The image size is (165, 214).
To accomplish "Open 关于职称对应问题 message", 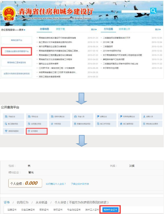I will [x=111, y=68].
